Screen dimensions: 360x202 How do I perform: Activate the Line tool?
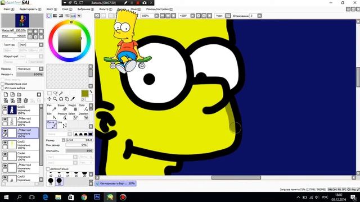[x=62, y=125]
